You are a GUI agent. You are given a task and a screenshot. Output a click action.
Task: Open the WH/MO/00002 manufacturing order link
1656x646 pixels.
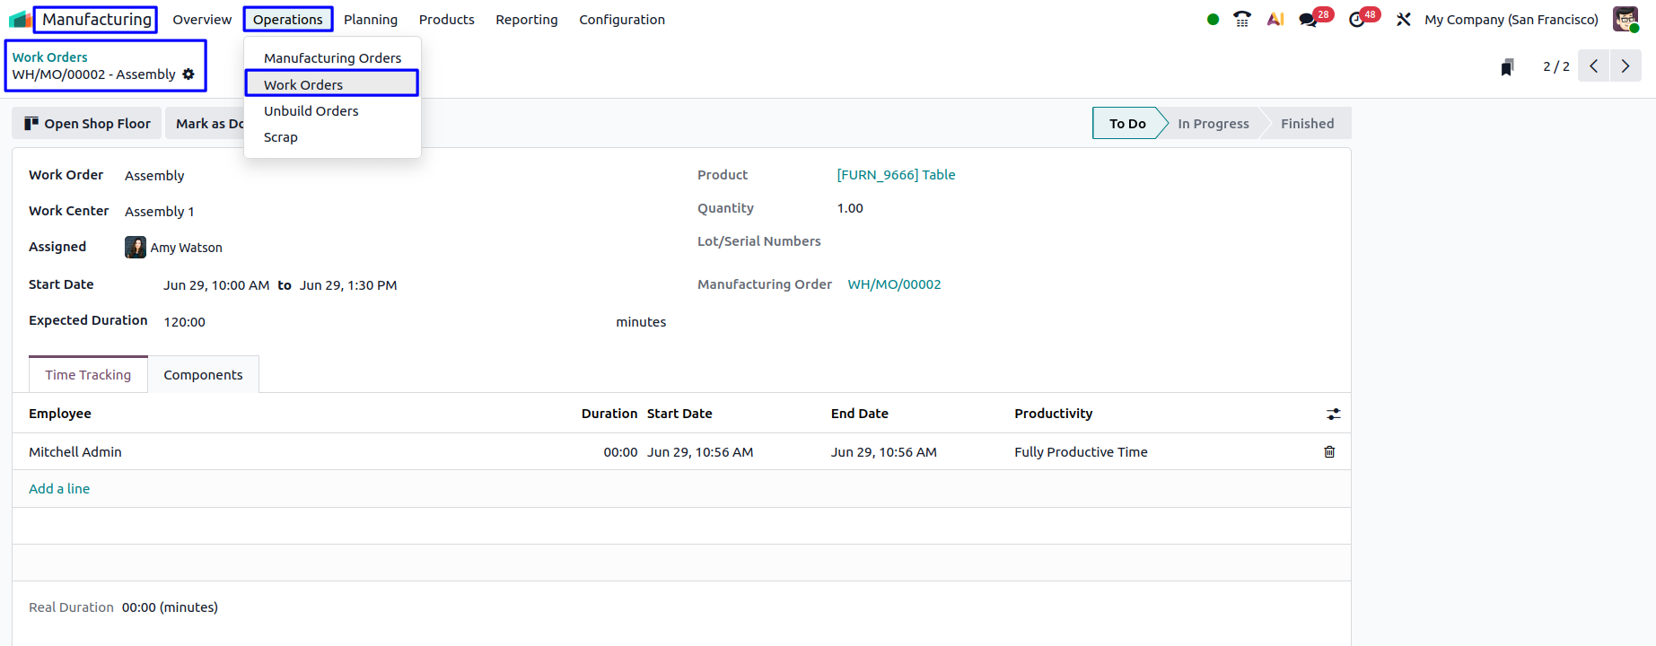(894, 284)
